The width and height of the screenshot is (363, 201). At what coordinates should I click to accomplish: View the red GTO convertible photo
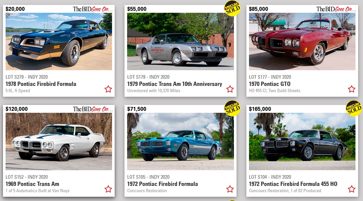(x=302, y=42)
